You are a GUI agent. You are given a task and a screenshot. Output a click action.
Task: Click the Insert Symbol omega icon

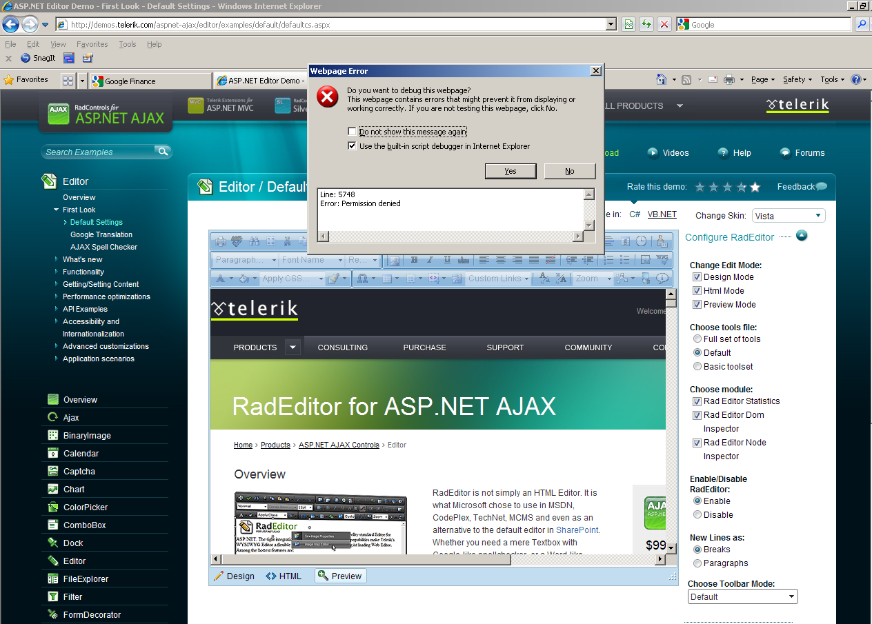point(362,279)
